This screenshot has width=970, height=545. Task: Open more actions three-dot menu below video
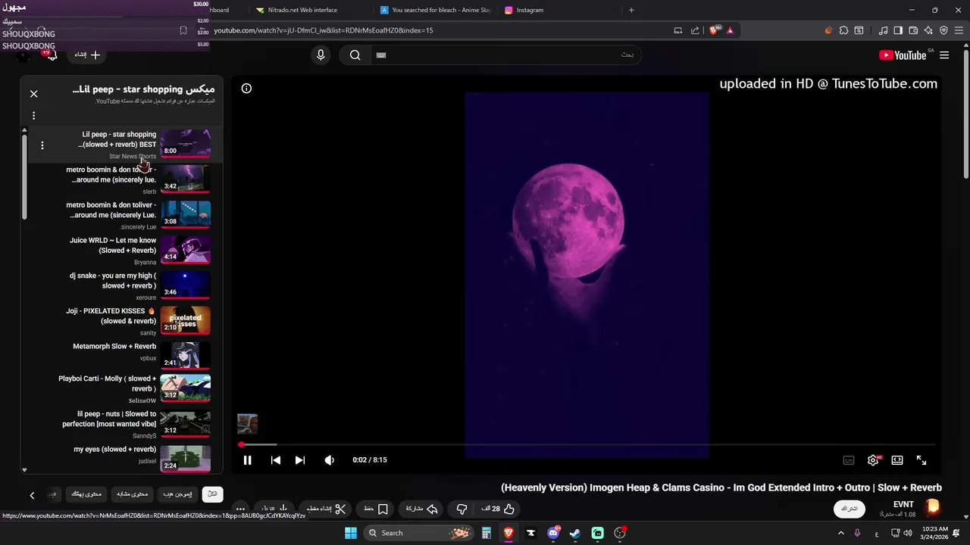point(240,509)
